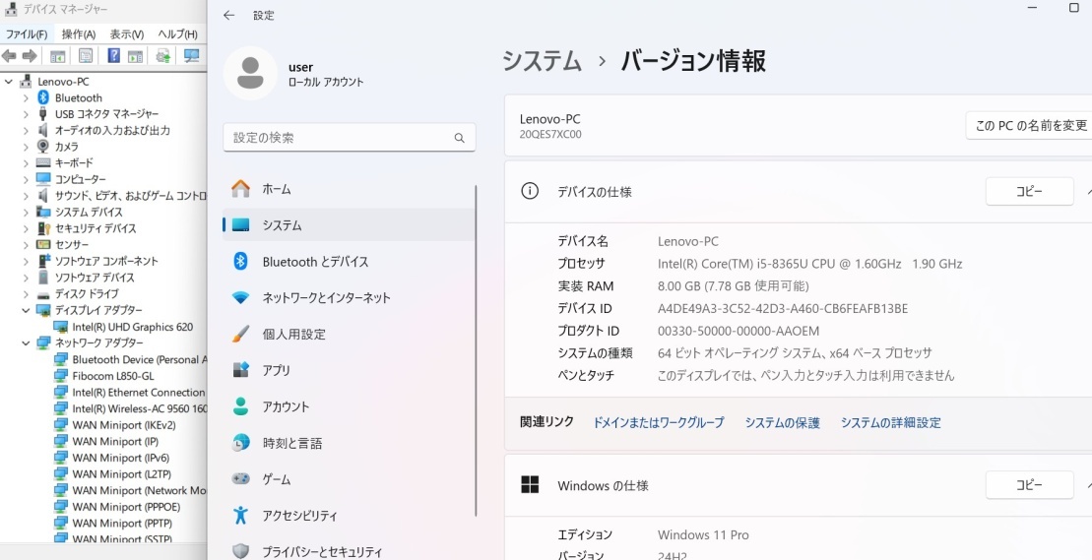Select ネットワークとインターネット Wi-Fi icon

(240, 298)
